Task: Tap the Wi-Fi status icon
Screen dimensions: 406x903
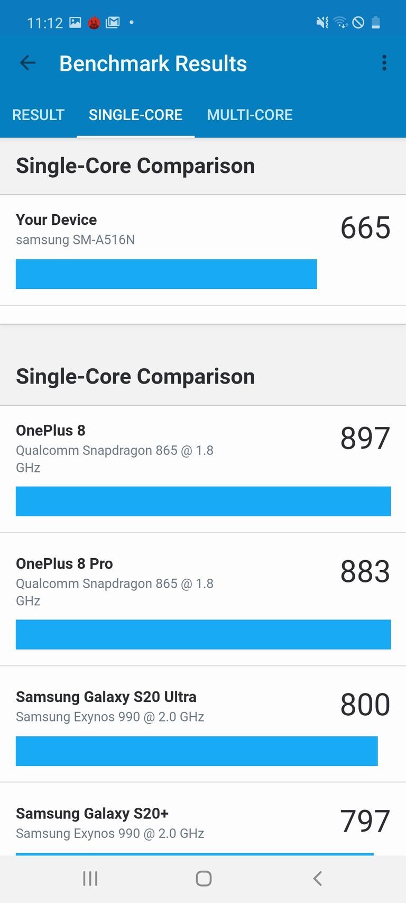Action: 340,22
